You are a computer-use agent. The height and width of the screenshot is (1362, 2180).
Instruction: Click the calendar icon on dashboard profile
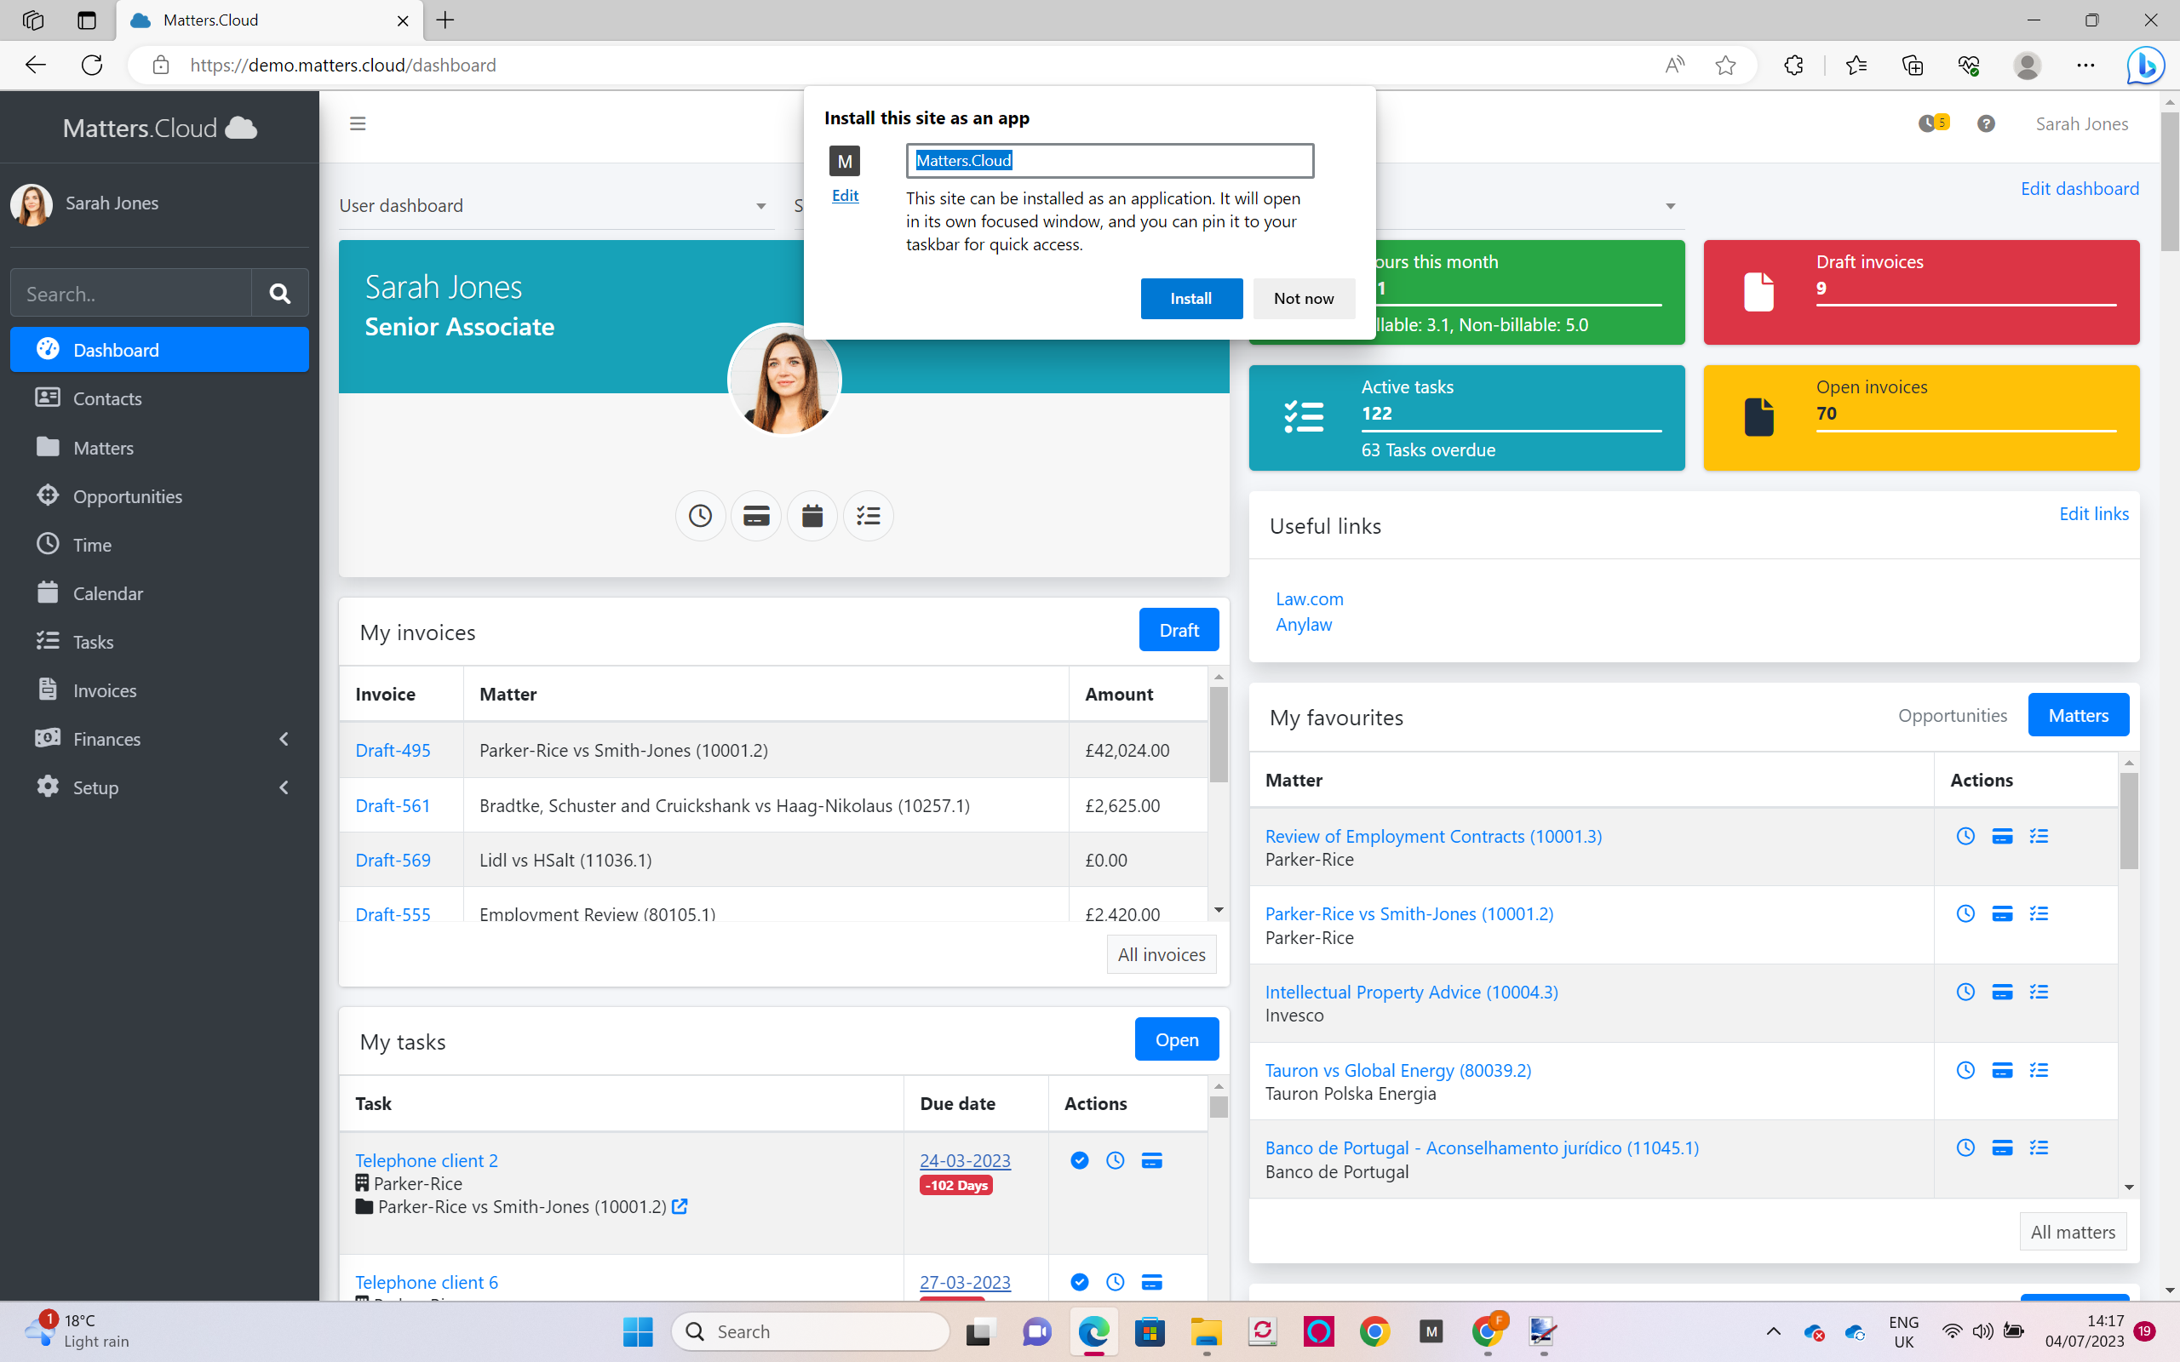[812, 515]
